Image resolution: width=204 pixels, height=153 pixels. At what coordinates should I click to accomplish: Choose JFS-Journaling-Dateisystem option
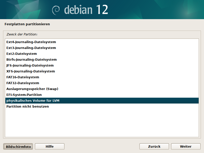point(30,65)
